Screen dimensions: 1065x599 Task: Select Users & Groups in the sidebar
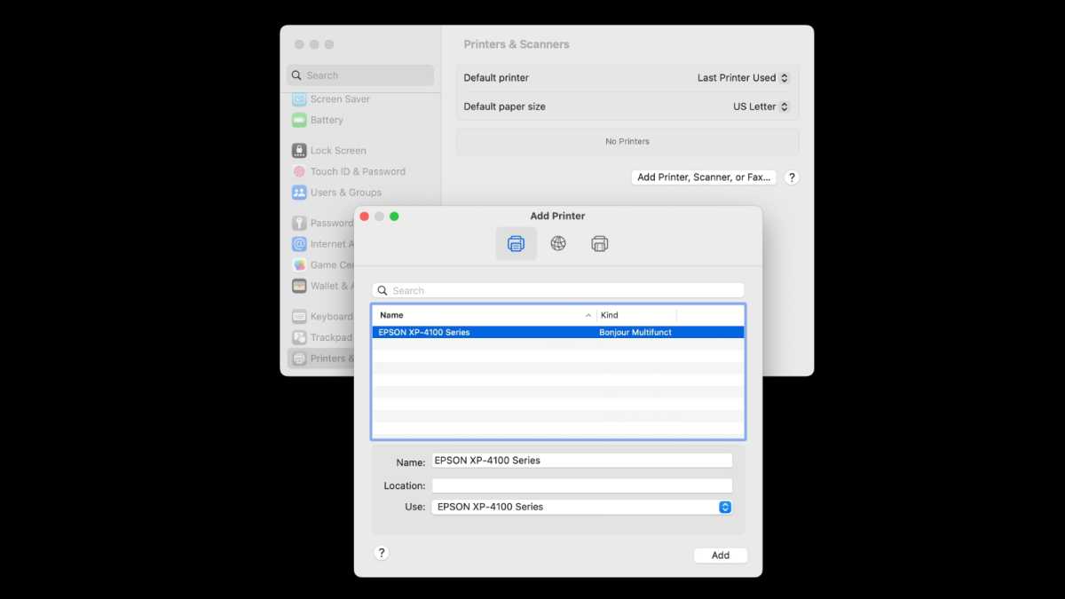(x=336, y=193)
